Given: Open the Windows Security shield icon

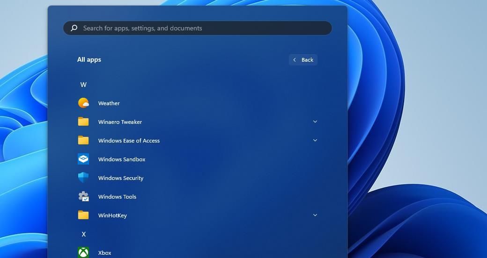Looking at the screenshot, I should coord(83,178).
